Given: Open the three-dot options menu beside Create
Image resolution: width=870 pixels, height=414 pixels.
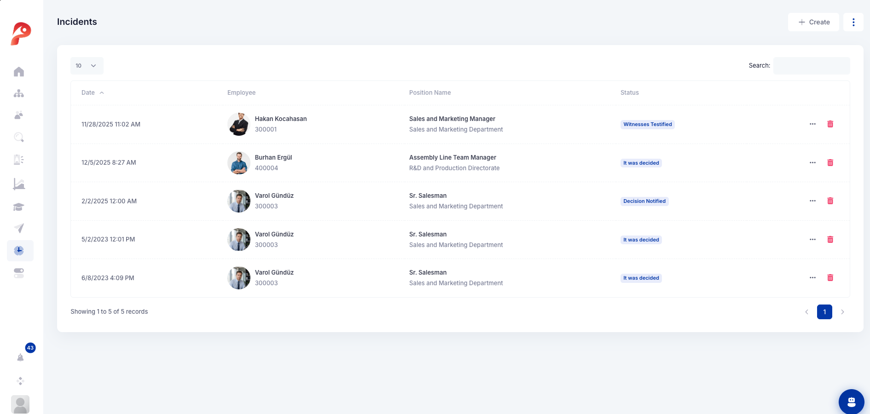Looking at the screenshot, I should (853, 22).
